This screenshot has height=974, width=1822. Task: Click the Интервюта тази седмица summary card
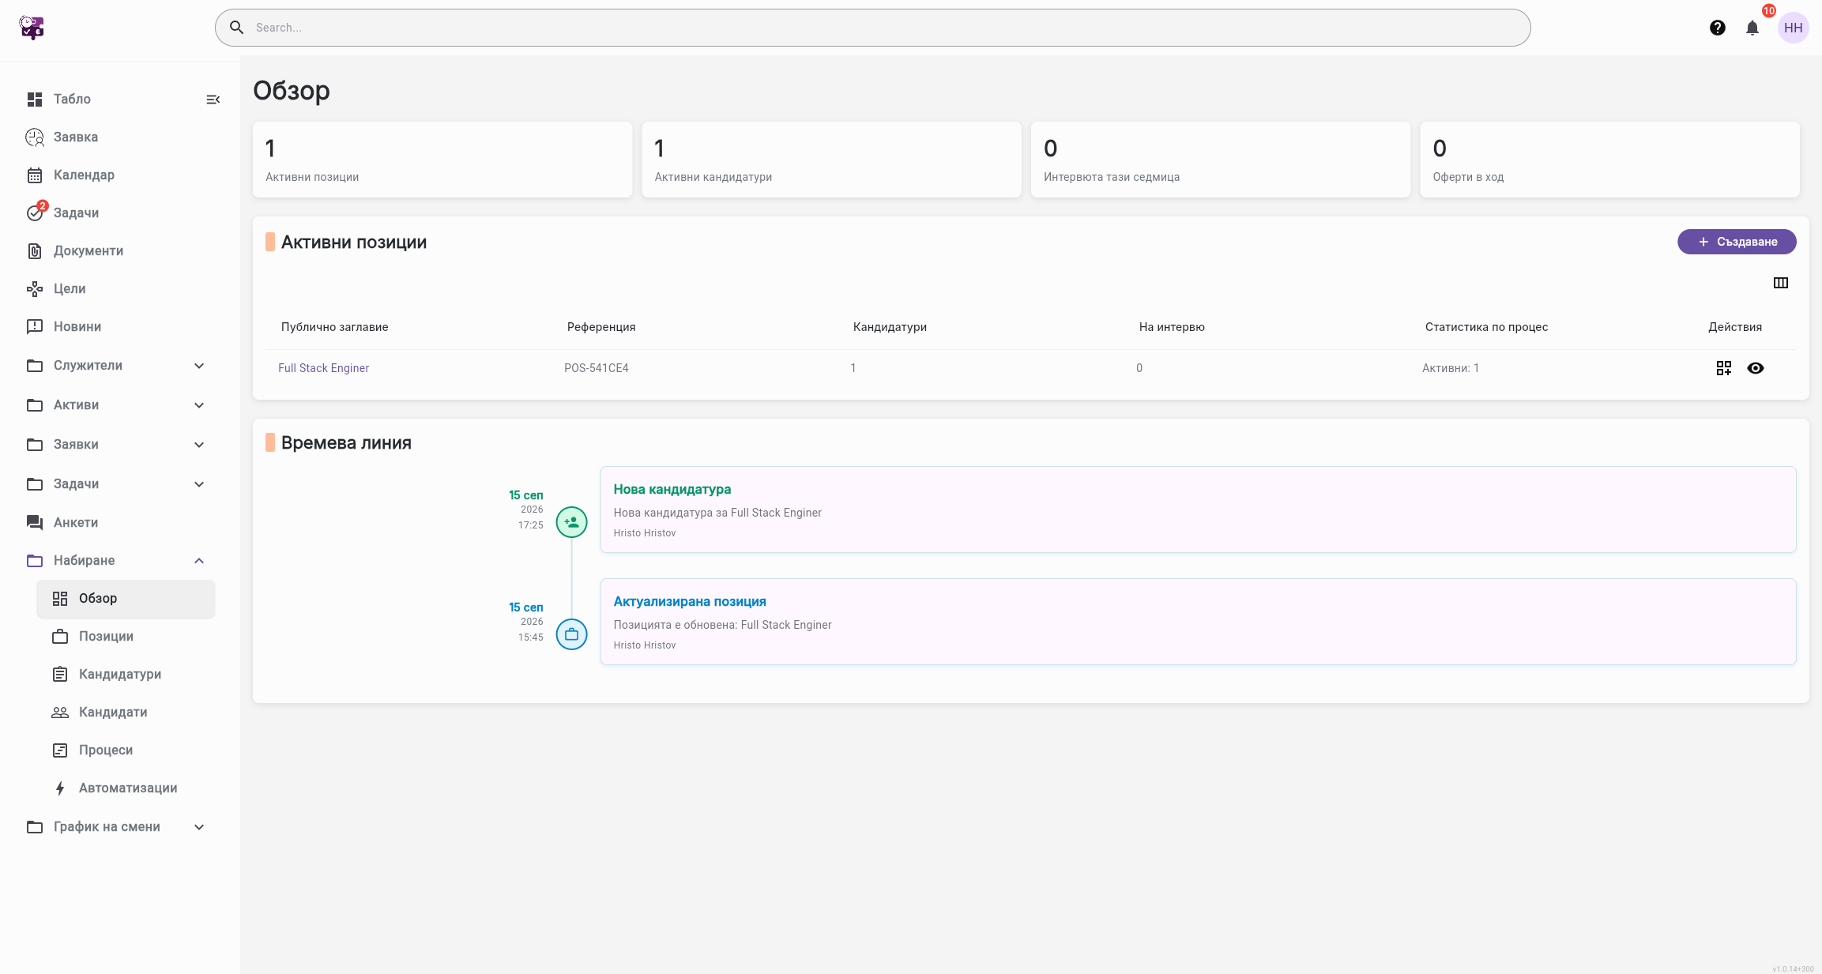[x=1221, y=160]
